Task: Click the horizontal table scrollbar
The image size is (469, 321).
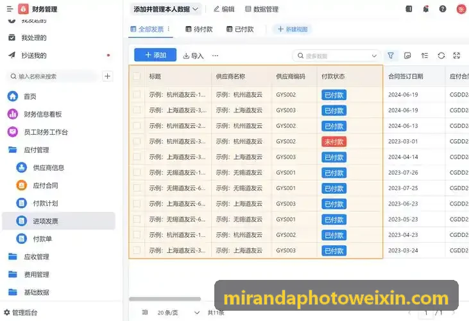Action: click(165, 299)
